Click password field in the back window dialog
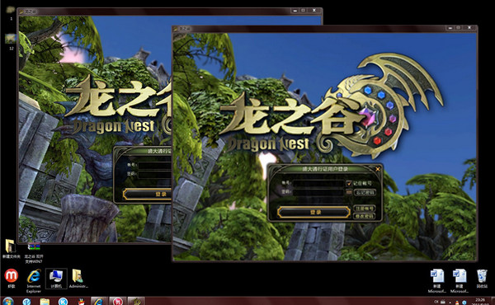The image size is (495, 305). point(155,174)
